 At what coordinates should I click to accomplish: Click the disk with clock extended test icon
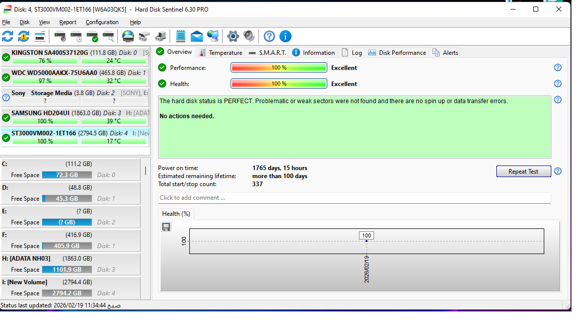tap(76, 36)
